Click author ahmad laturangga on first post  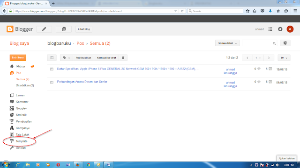tap(230, 71)
